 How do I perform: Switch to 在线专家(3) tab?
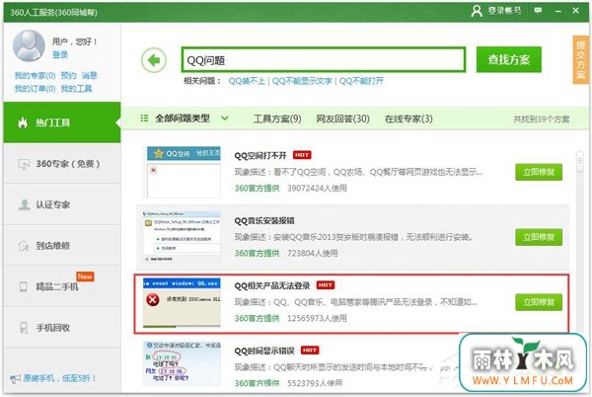408,119
